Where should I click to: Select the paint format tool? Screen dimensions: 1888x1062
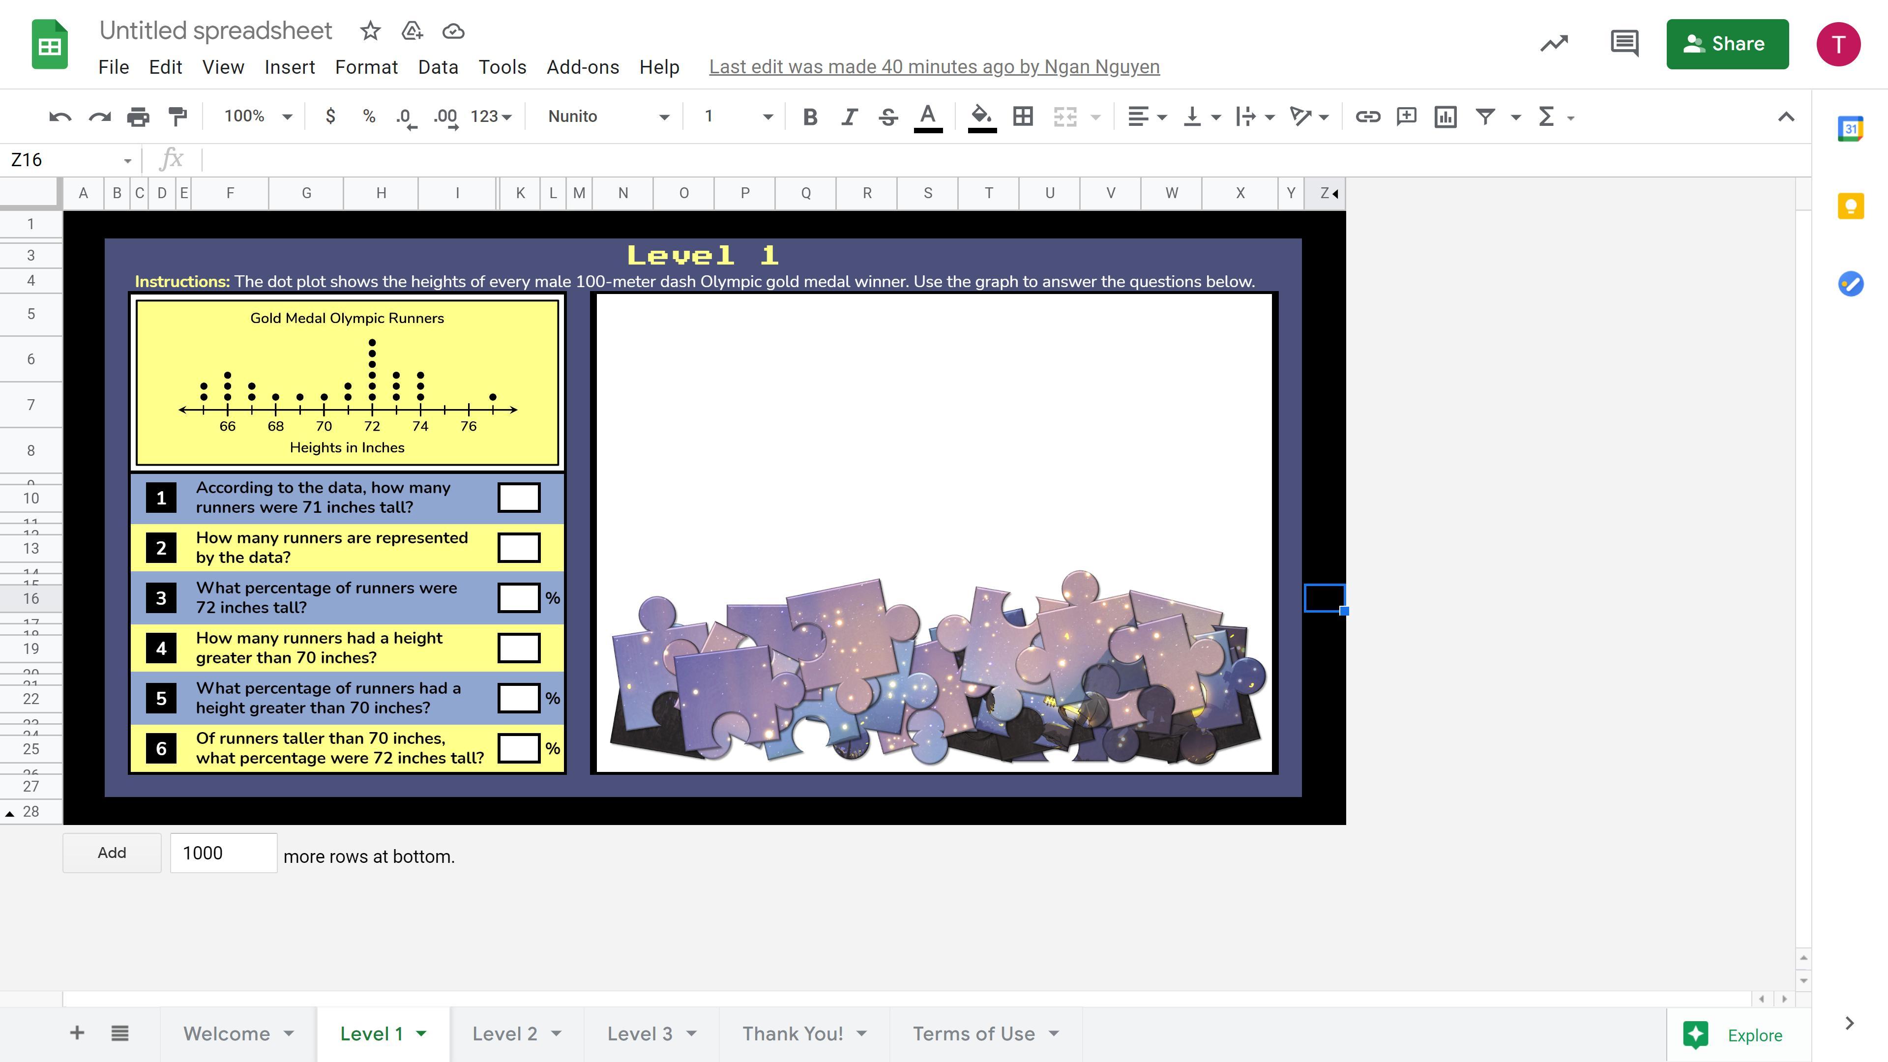pos(177,117)
